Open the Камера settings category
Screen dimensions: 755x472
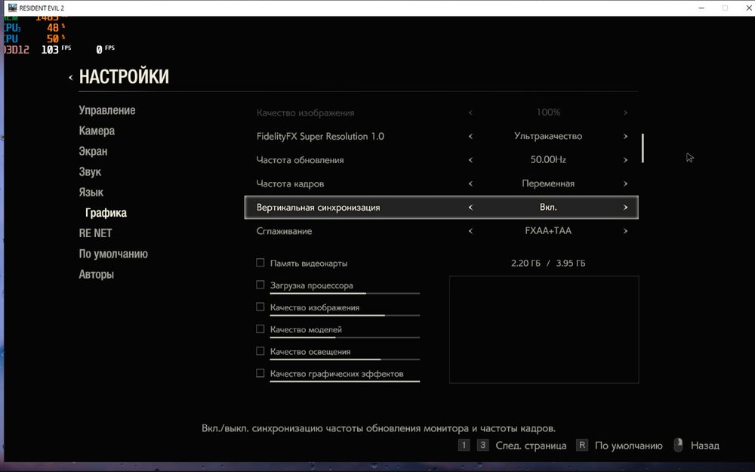(x=97, y=131)
